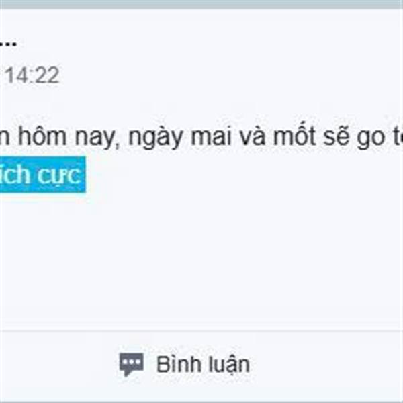403x403 pixels.
Task: Click the truncated name ellipsis dots
Action: pos(8,44)
